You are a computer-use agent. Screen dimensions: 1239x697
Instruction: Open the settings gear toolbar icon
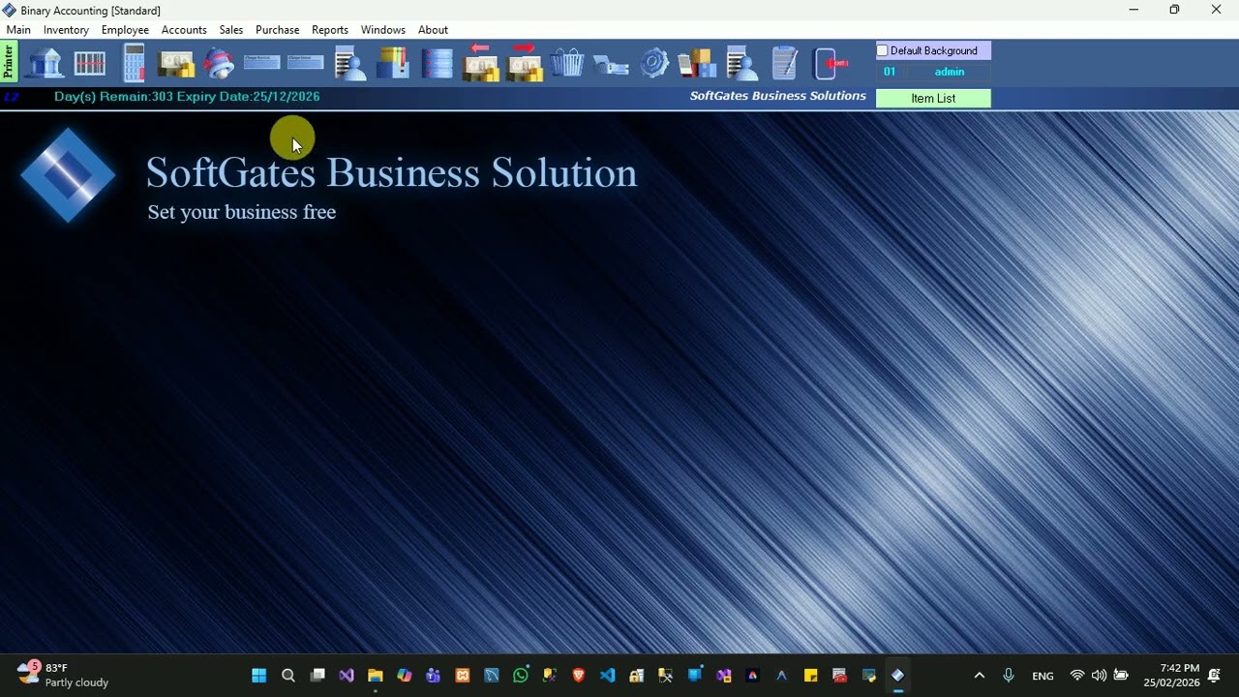[x=654, y=64]
